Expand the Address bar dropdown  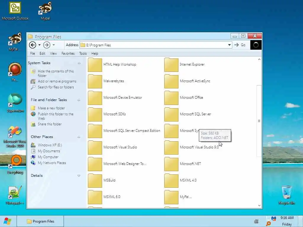pyautogui.click(x=229, y=45)
